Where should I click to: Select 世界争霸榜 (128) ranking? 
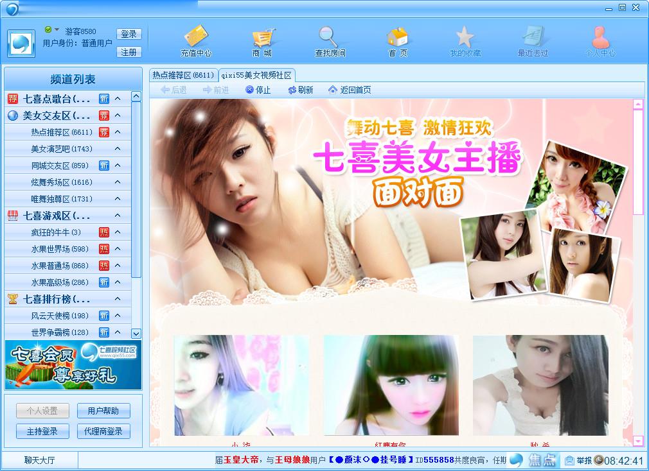click(x=67, y=332)
